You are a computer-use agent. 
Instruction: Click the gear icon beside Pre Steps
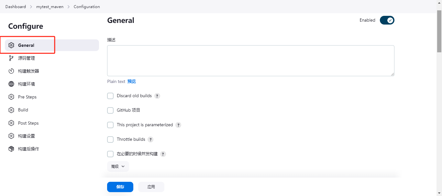click(11, 97)
